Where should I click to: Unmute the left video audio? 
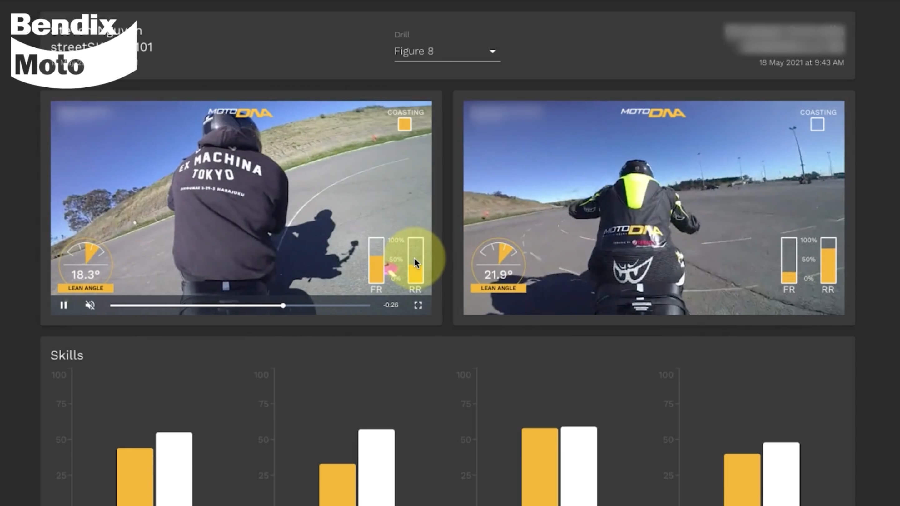tap(90, 305)
